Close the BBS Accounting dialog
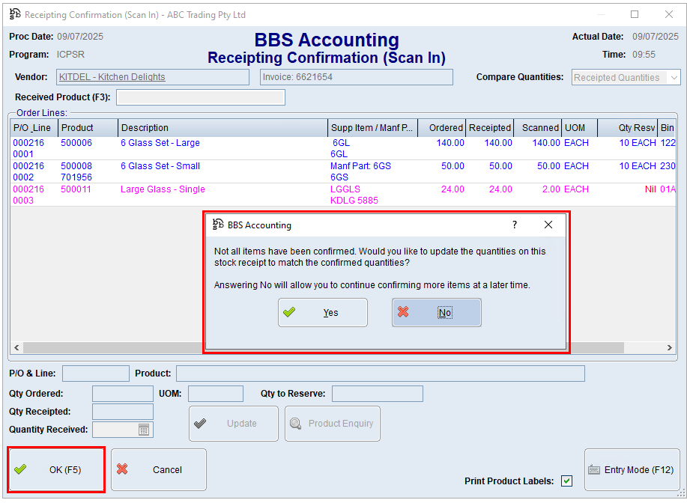The width and height of the screenshot is (687, 503). tap(548, 225)
